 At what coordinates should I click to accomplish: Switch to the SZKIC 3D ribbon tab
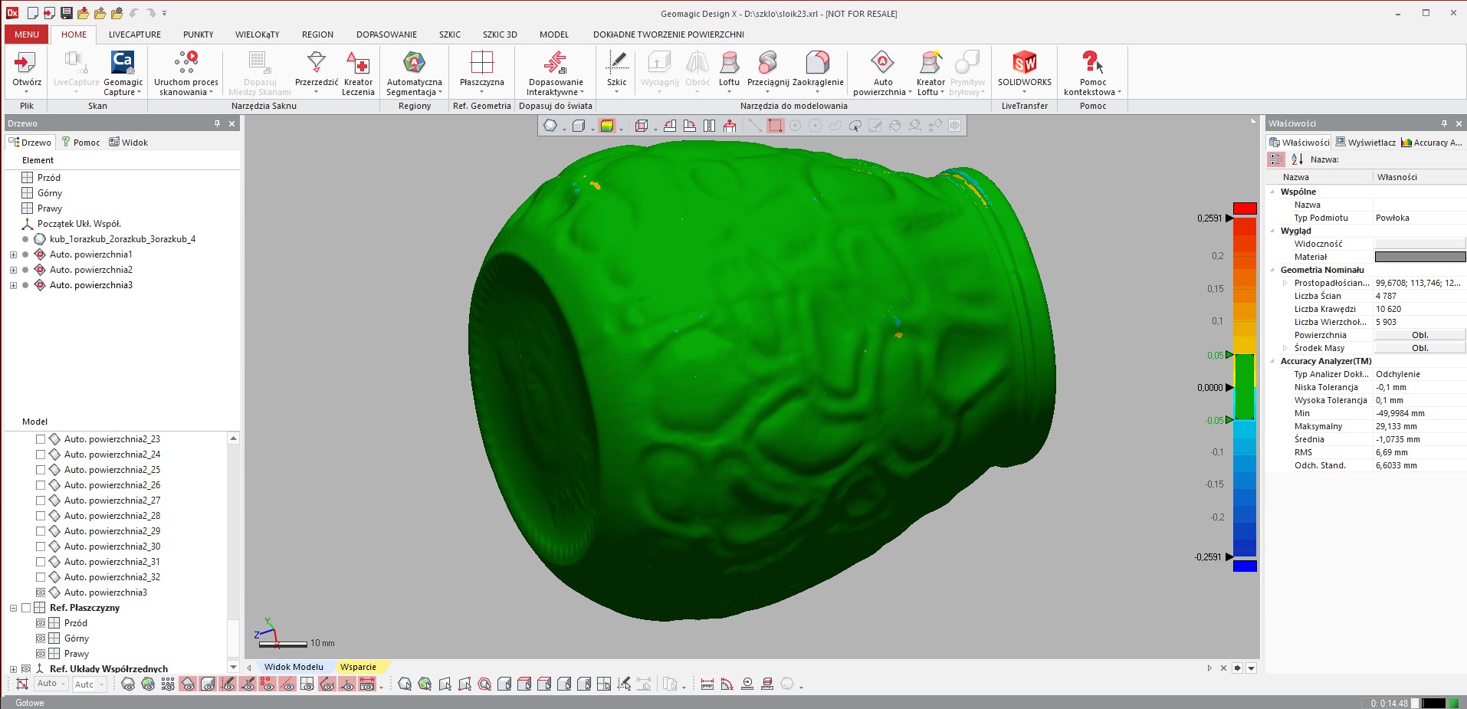pos(499,34)
